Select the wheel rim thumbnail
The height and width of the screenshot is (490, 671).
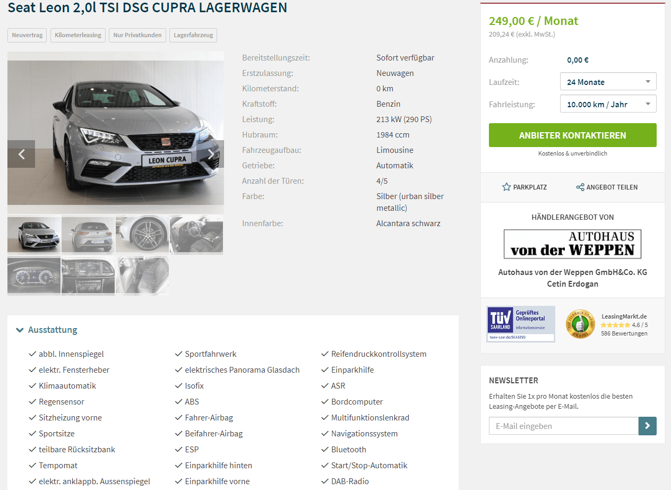click(x=142, y=234)
